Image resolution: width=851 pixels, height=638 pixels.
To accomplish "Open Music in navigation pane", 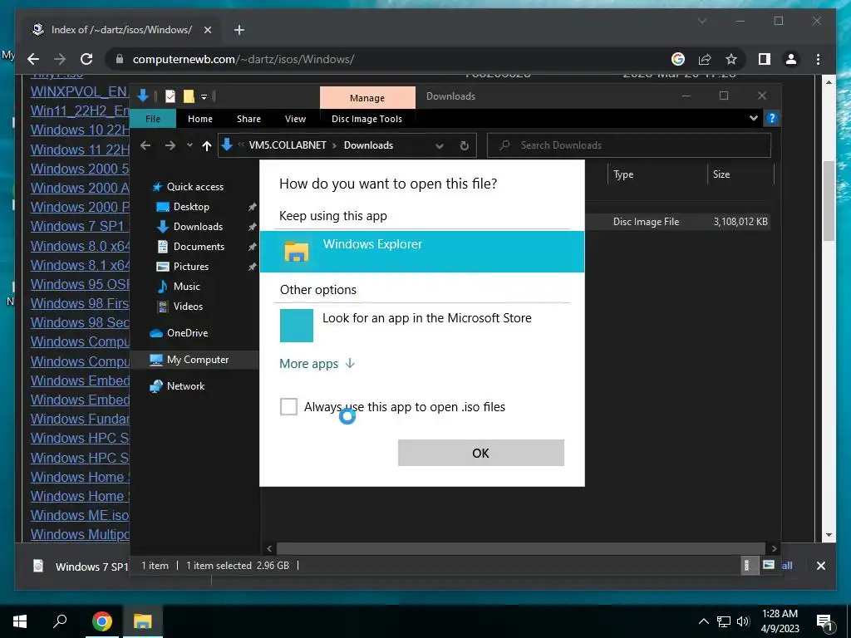I will pyautogui.click(x=186, y=287).
